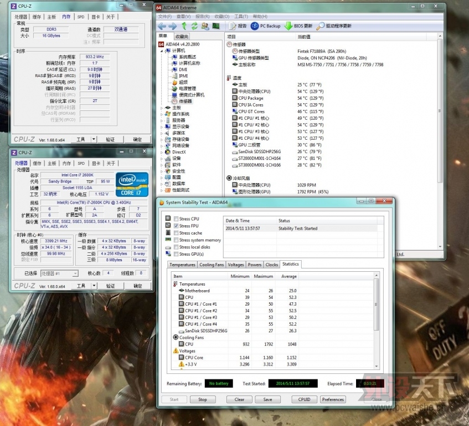Switch to SPD tab in upper CPU-Z window

tap(81, 17)
